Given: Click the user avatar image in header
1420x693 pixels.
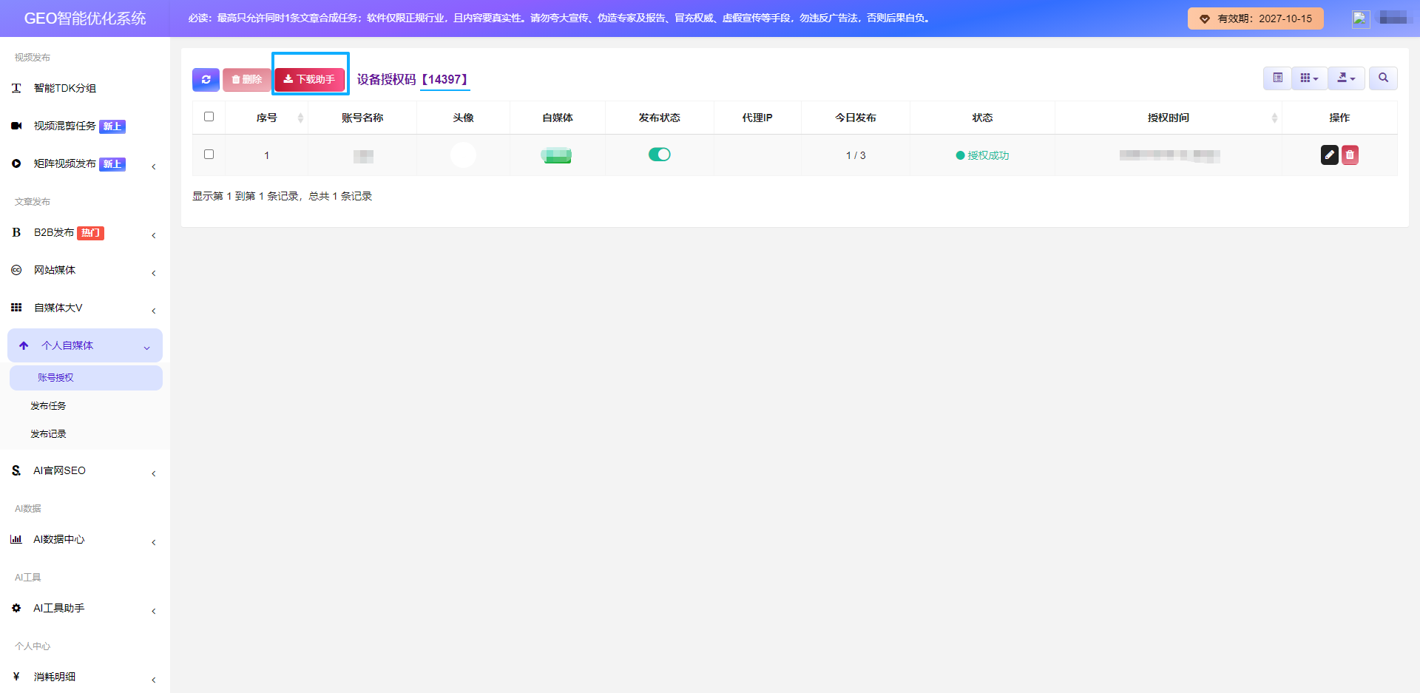Looking at the screenshot, I should (x=1361, y=18).
